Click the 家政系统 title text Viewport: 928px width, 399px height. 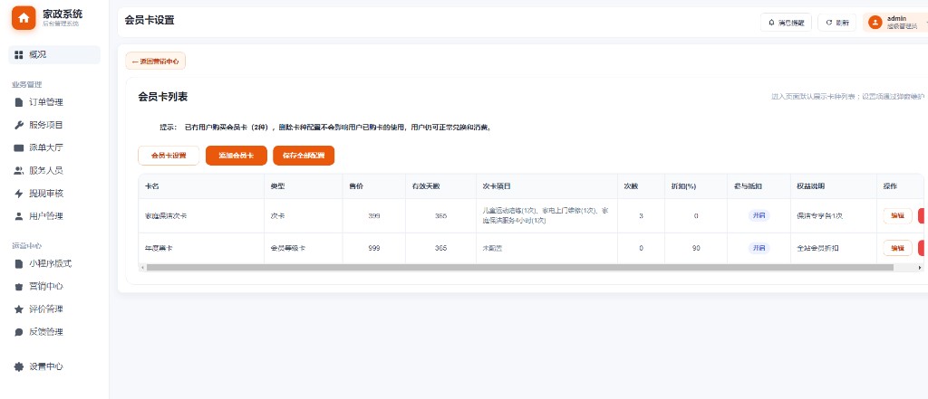tap(63, 14)
